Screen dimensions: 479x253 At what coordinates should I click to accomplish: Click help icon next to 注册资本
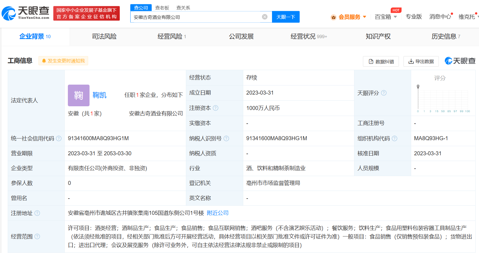216,108
